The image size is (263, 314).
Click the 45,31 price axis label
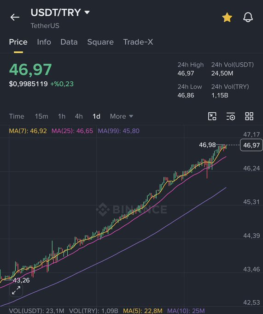click(251, 202)
